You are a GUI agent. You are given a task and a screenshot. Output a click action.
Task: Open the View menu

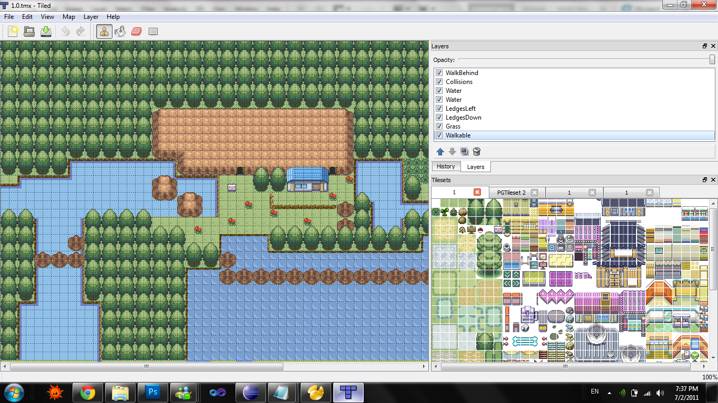(47, 17)
